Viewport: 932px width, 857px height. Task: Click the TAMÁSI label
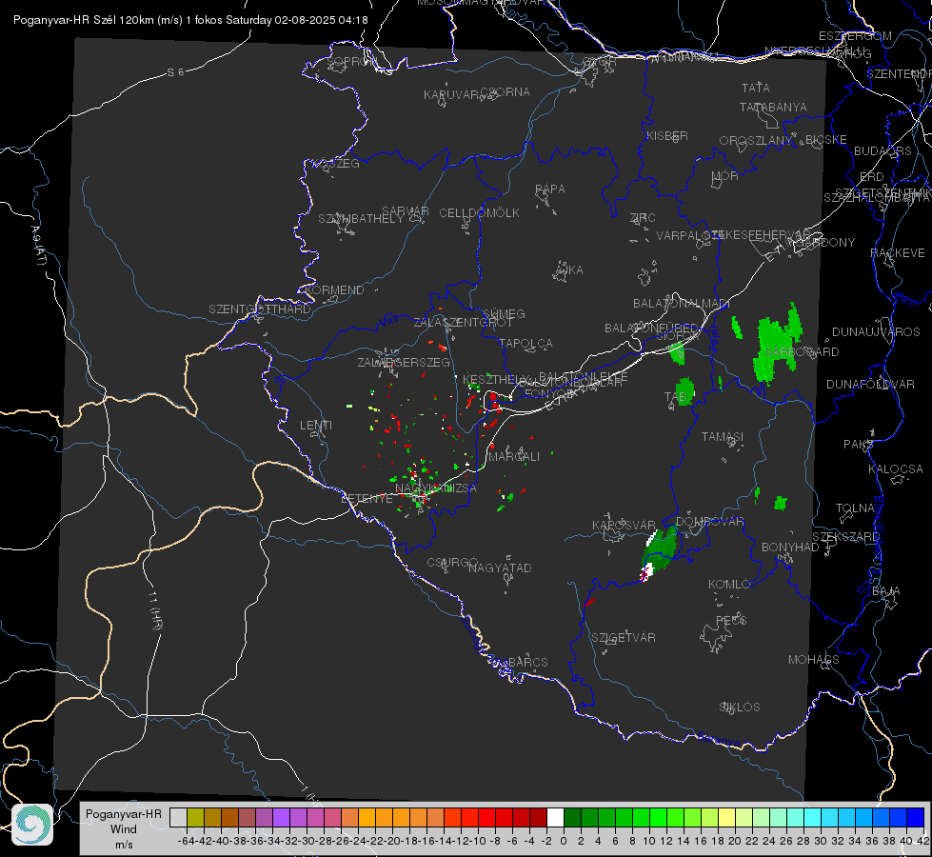pyautogui.click(x=723, y=437)
